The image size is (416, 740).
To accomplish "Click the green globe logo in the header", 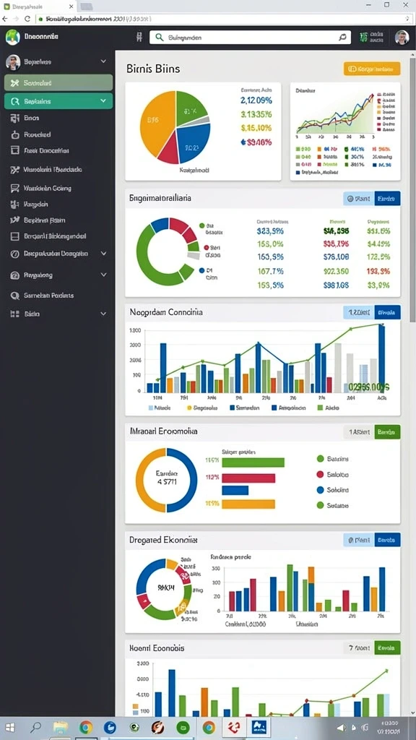I will [13, 37].
